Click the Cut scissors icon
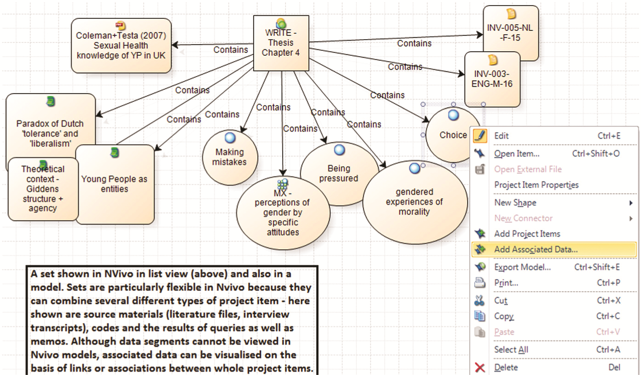This screenshot has height=375, width=641. 480,301
